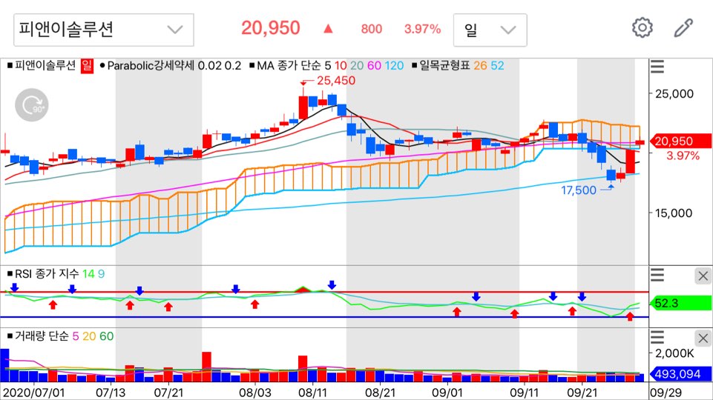Image resolution: width=713 pixels, height=400 pixels.
Task: Tap MA period 120 in legend
Action: coord(394,66)
